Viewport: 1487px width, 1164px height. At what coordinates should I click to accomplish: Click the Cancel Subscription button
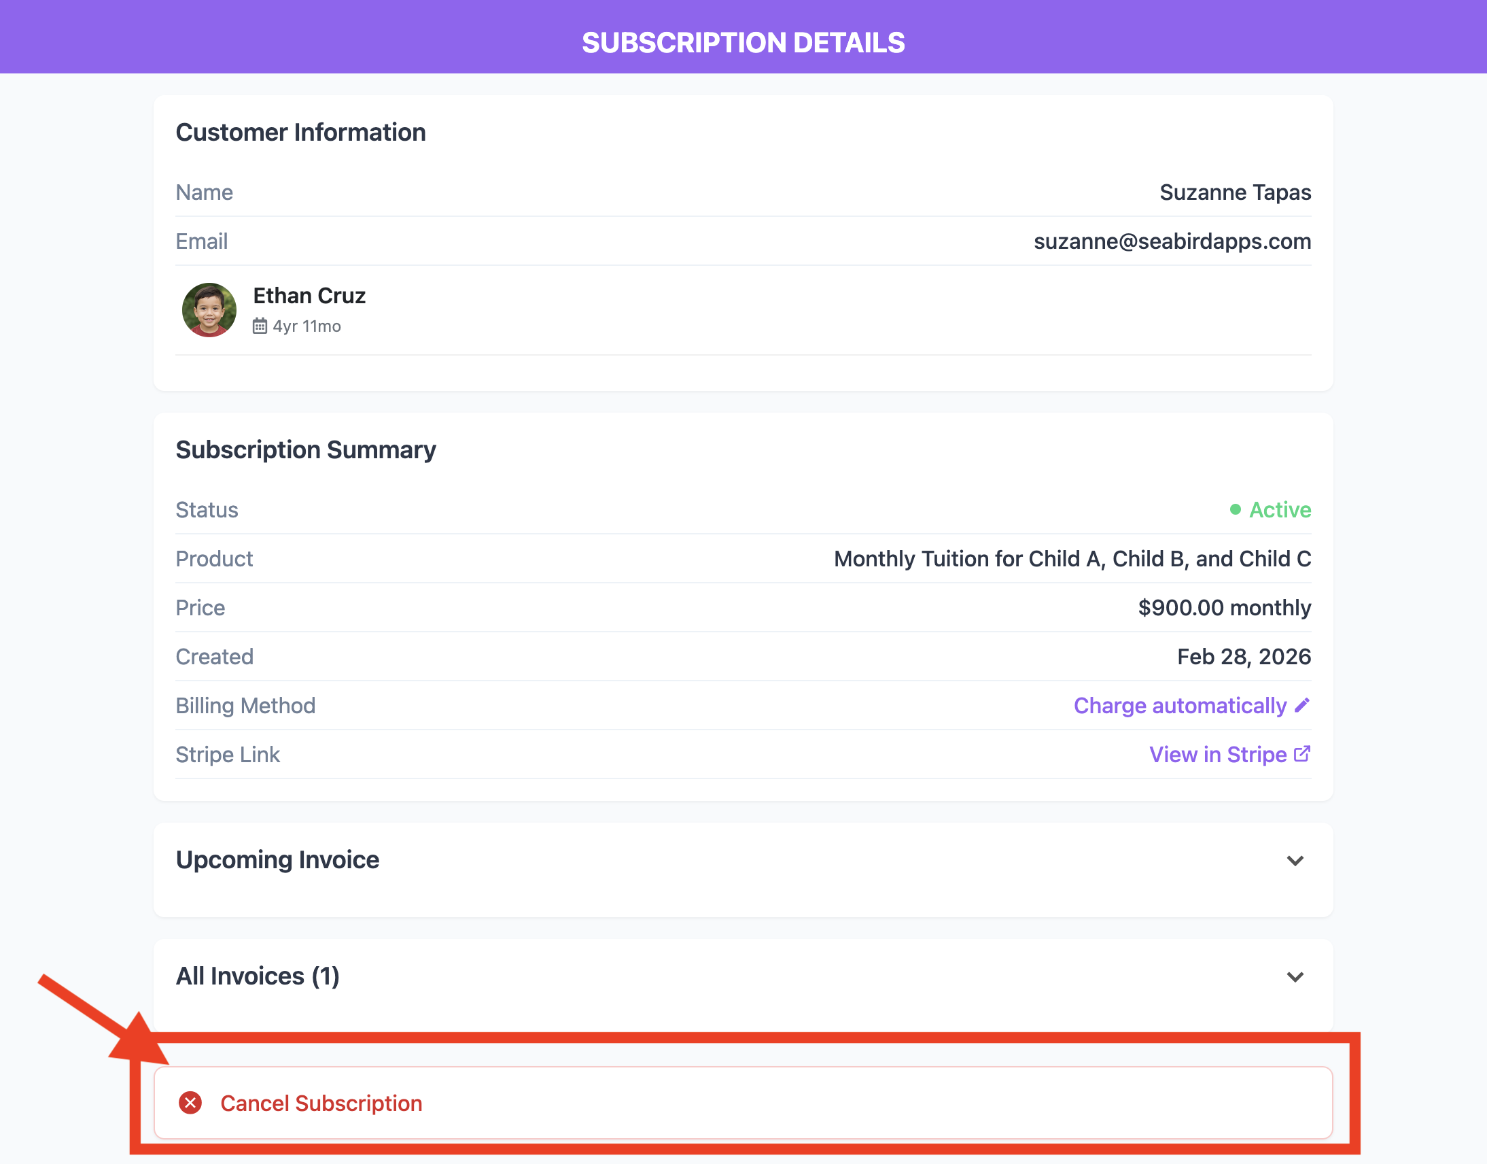[x=742, y=1103]
